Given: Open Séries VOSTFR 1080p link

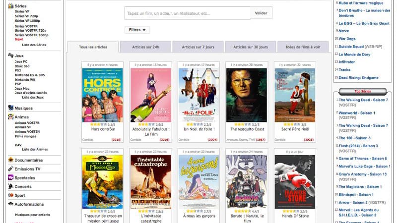Looking at the screenshot, I should (31, 35).
